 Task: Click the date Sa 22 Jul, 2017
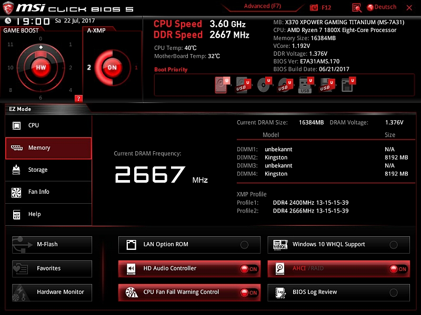(75, 20)
